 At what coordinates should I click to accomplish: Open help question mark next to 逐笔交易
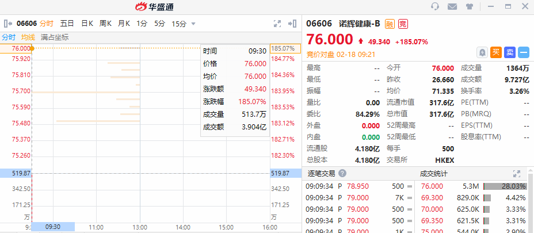pos(342,173)
